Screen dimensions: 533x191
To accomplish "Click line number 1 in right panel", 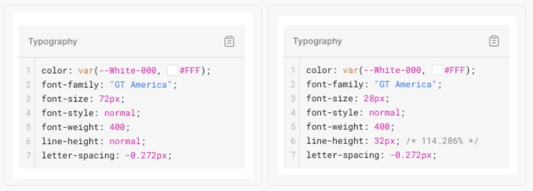I will 293,70.
